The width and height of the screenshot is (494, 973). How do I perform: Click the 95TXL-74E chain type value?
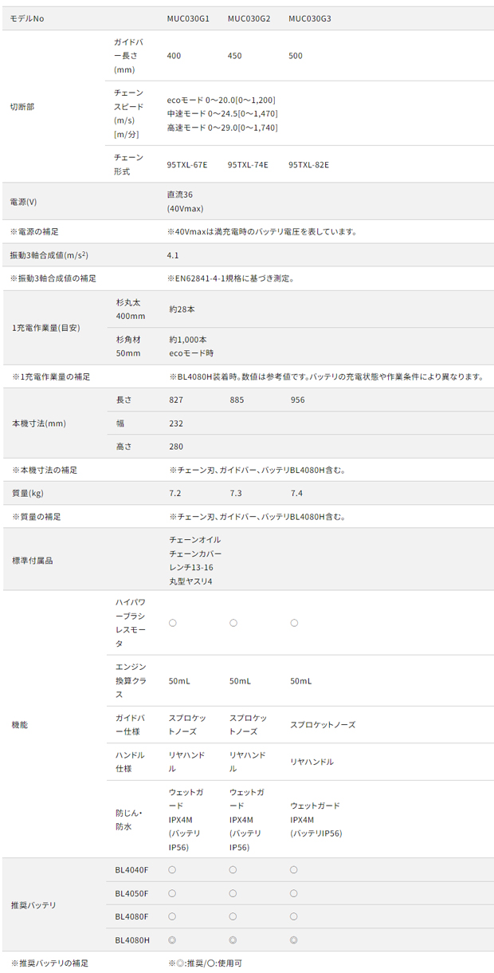pos(248,164)
